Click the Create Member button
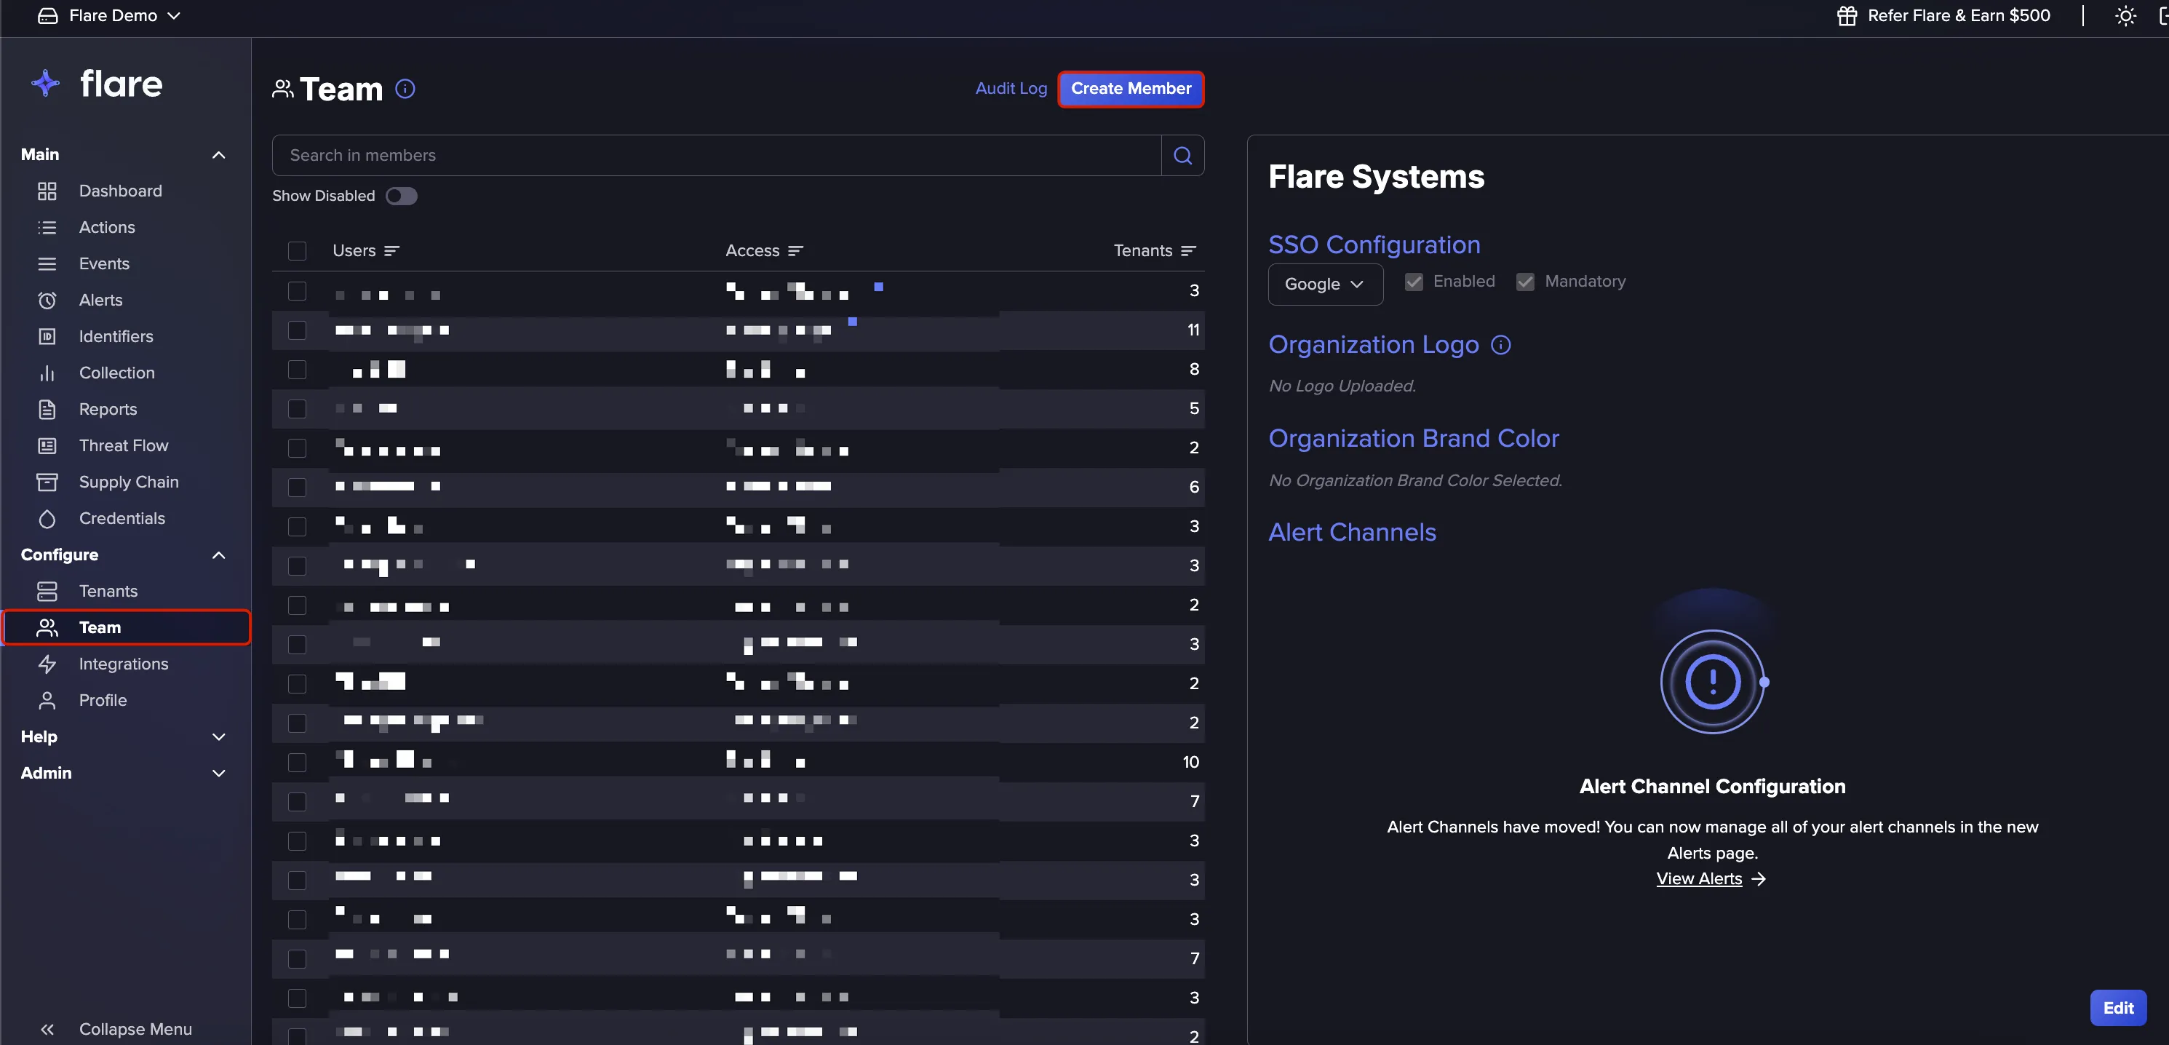This screenshot has height=1045, width=2169. click(1131, 88)
